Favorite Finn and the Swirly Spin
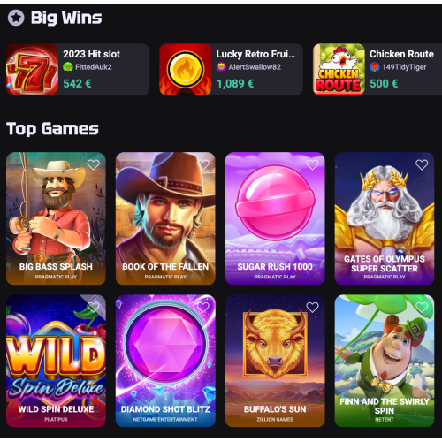The image size is (442, 442). point(422,307)
